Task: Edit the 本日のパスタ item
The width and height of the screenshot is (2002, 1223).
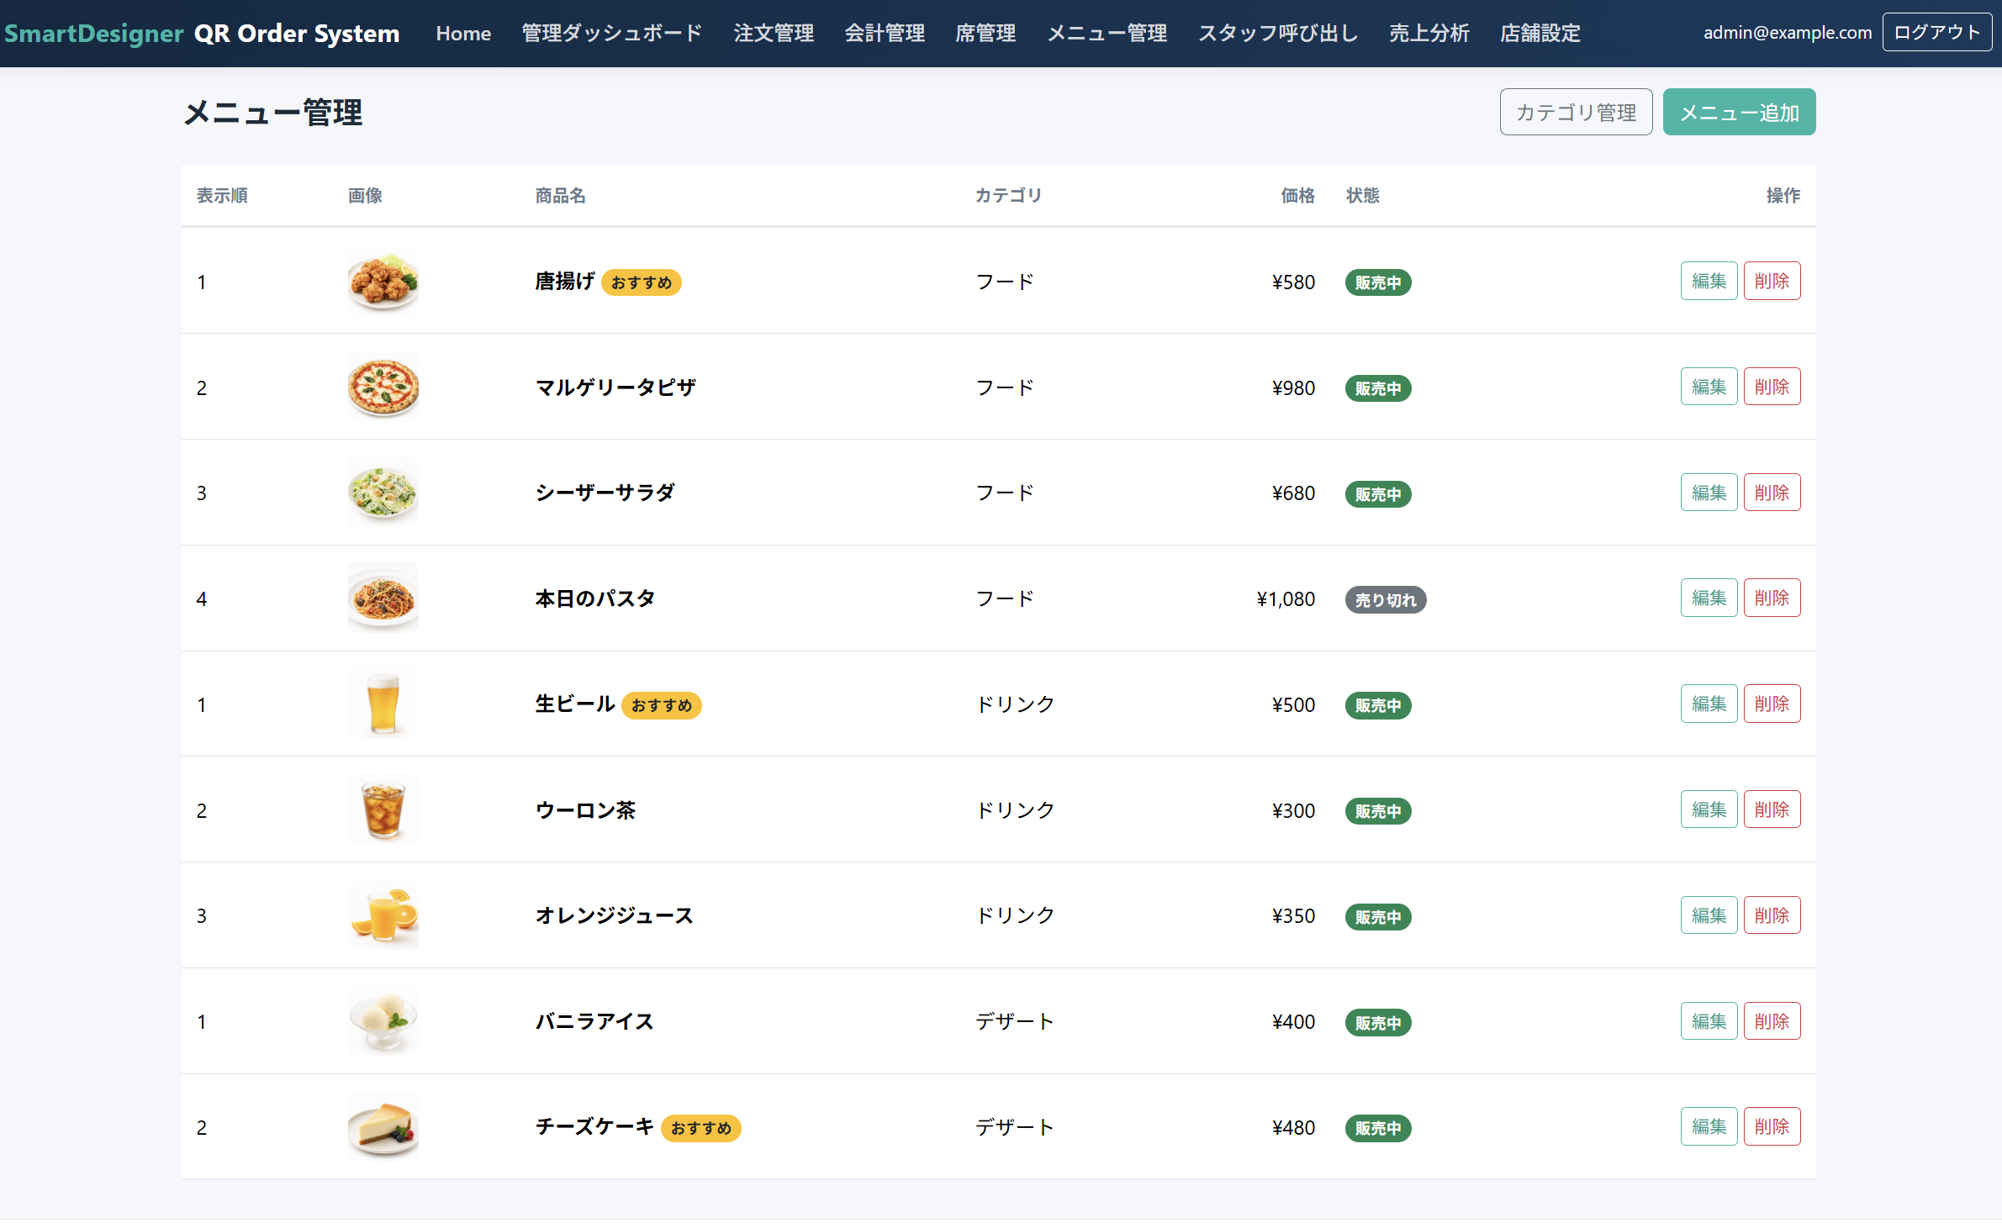Action: [x=1709, y=598]
